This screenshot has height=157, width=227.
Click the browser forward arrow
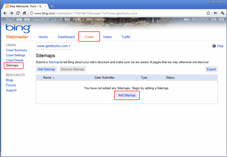[x=11, y=13]
